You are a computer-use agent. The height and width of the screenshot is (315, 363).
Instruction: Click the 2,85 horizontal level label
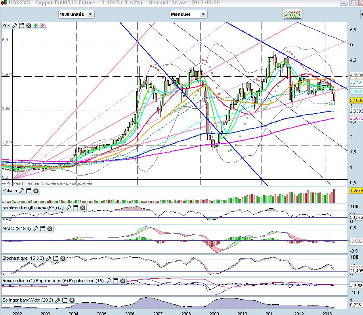6,109
